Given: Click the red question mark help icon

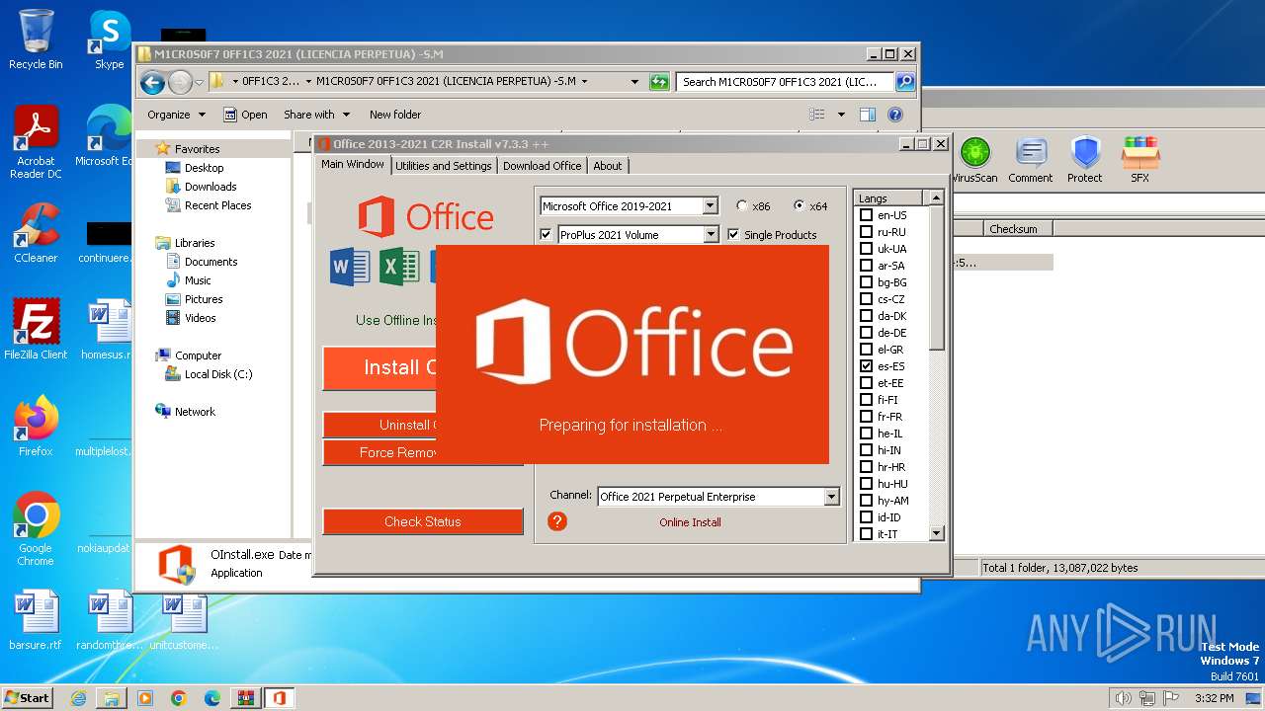Looking at the screenshot, I should pyautogui.click(x=557, y=521).
